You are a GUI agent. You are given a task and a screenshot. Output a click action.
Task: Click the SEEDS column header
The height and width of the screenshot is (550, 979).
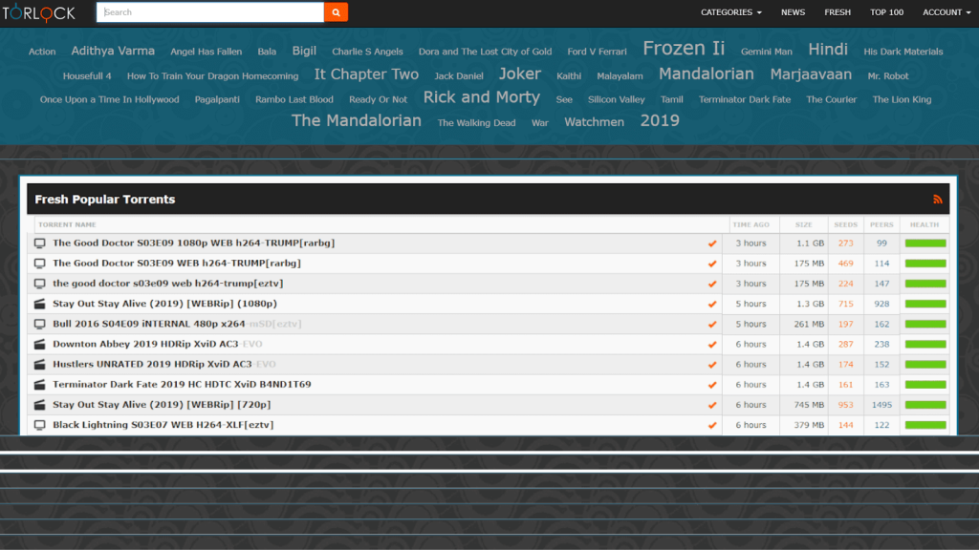(845, 224)
